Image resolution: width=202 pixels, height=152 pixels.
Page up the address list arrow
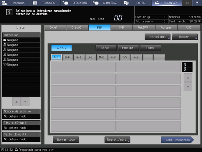coord(188,78)
